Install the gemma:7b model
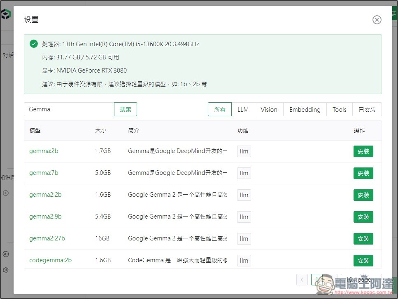Screen dimensions: 398x299 pos(363,173)
